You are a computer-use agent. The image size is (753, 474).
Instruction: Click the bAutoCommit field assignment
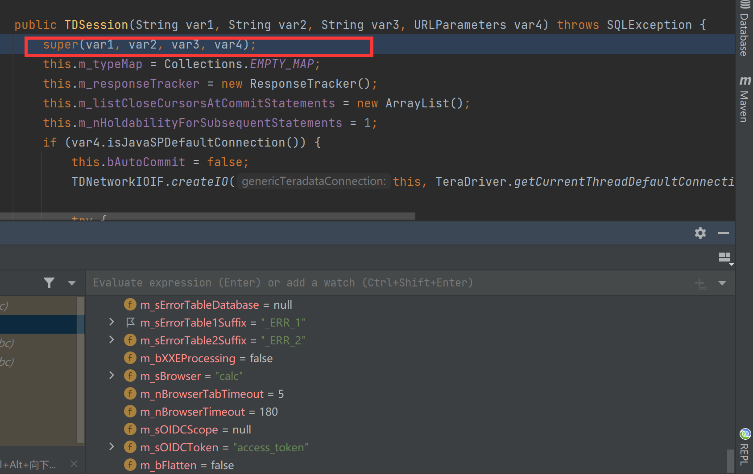point(146,162)
